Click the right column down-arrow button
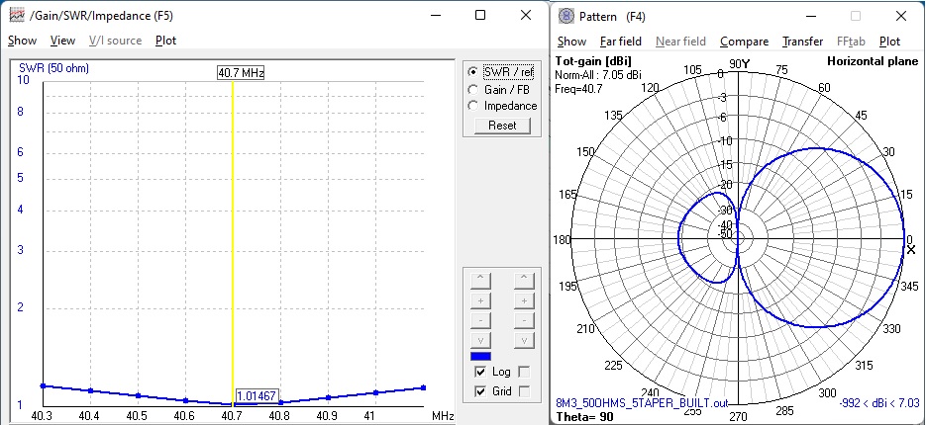 pos(523,341)
